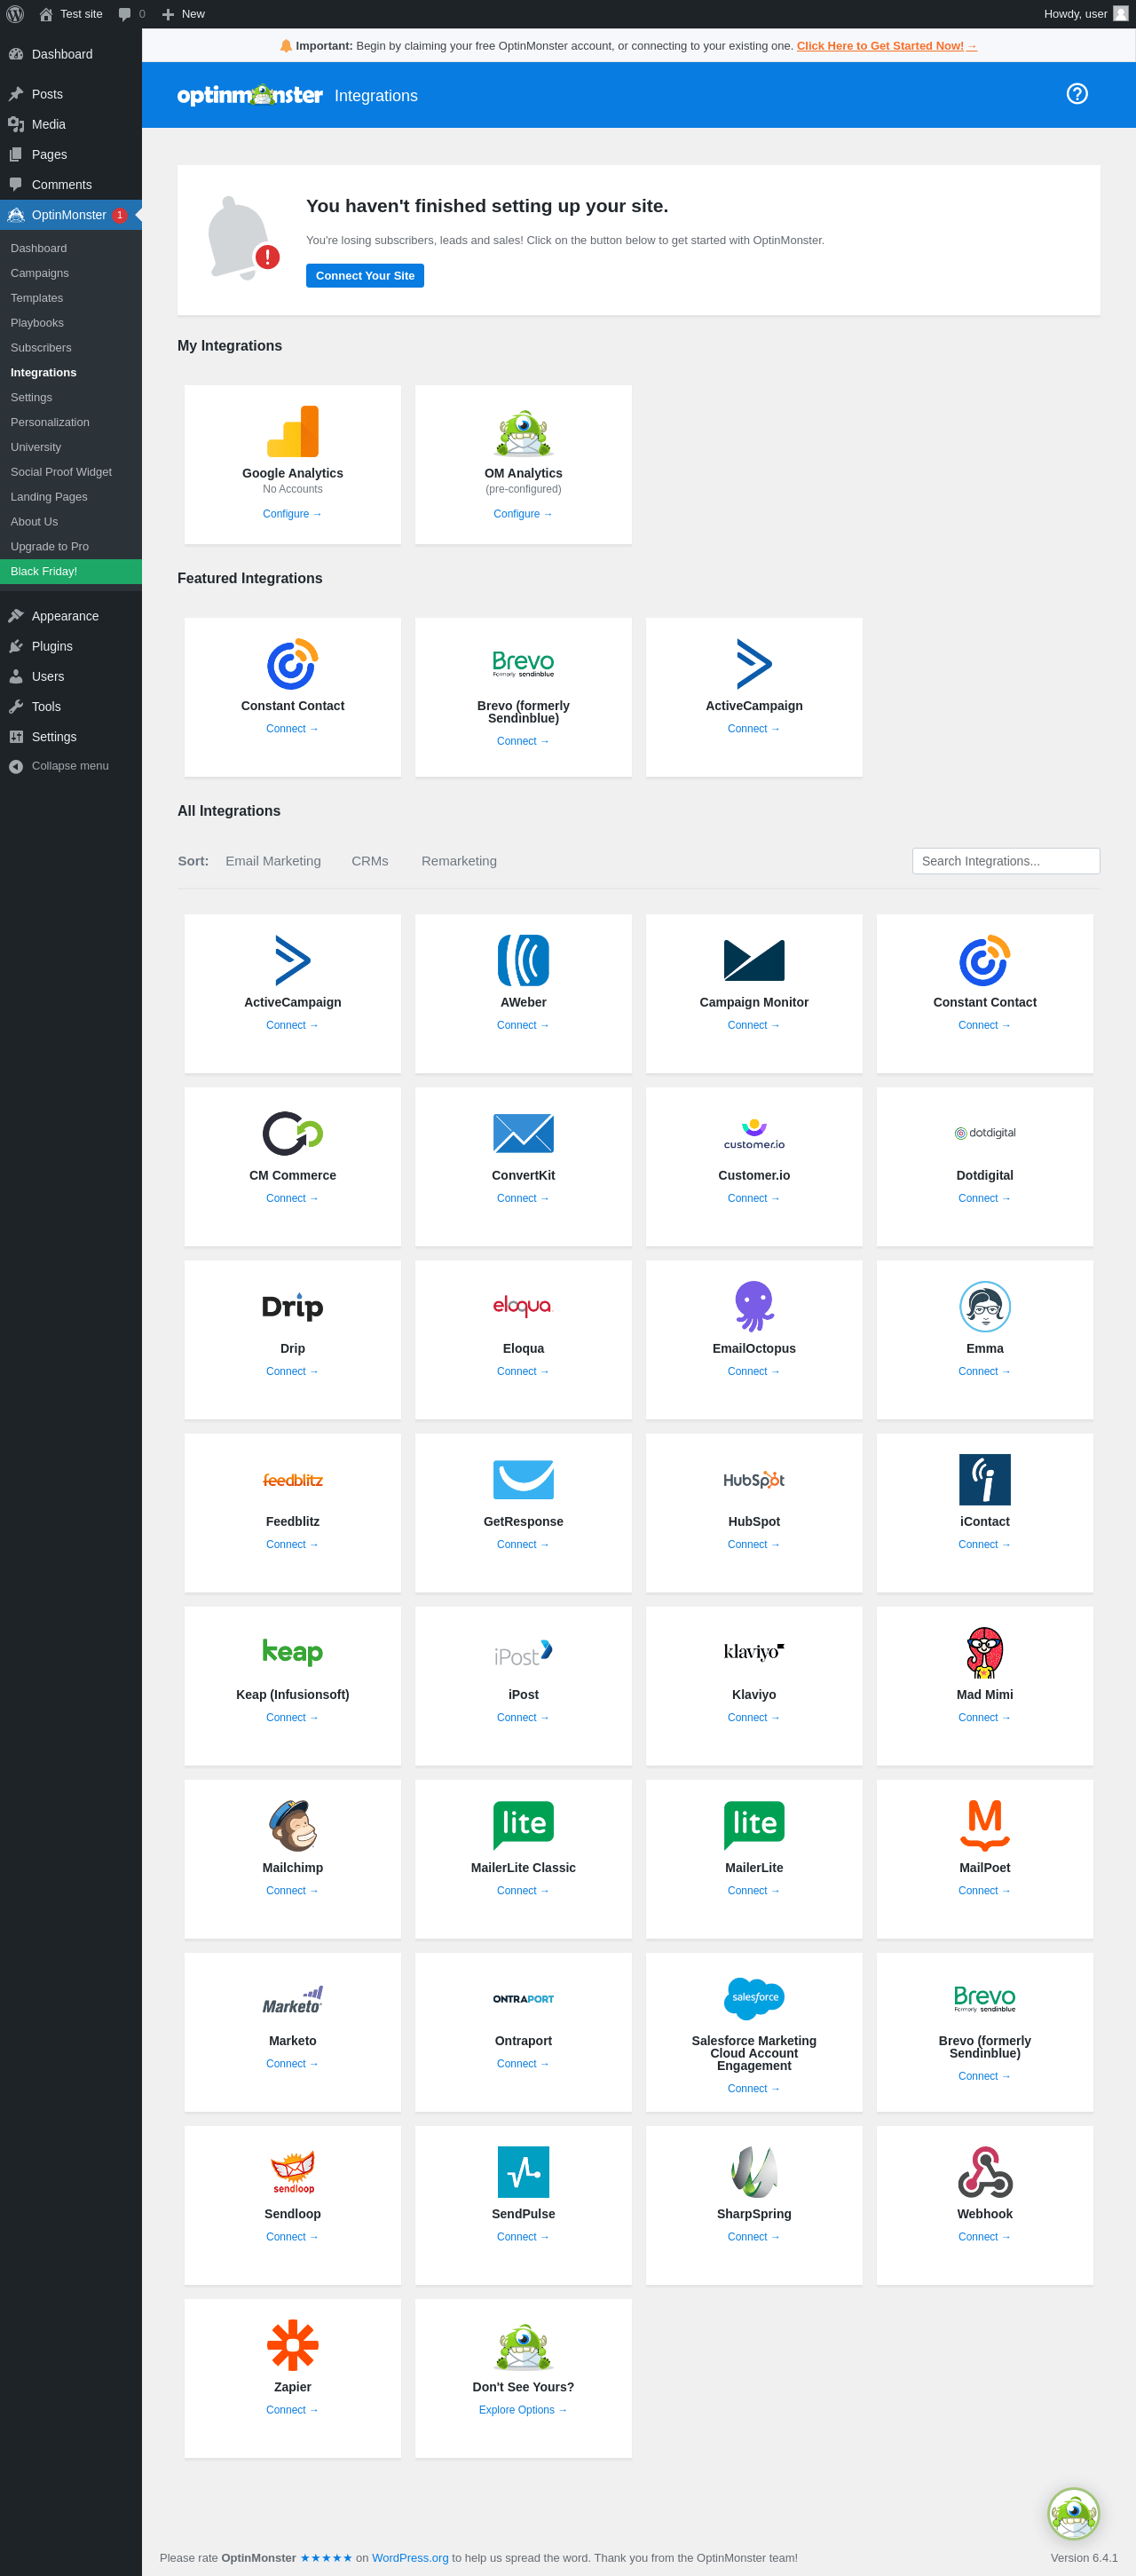
Task: Click the Webhook logo icon
Action: (984, 2171)
